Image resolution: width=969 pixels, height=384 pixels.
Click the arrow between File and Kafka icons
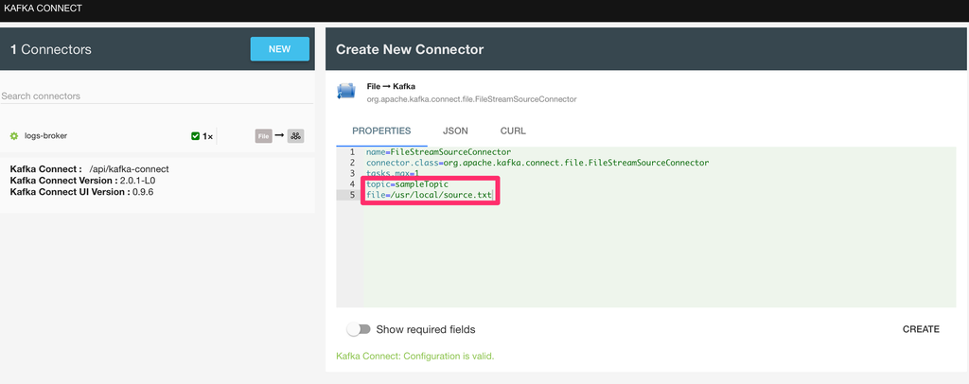[279, 136]
